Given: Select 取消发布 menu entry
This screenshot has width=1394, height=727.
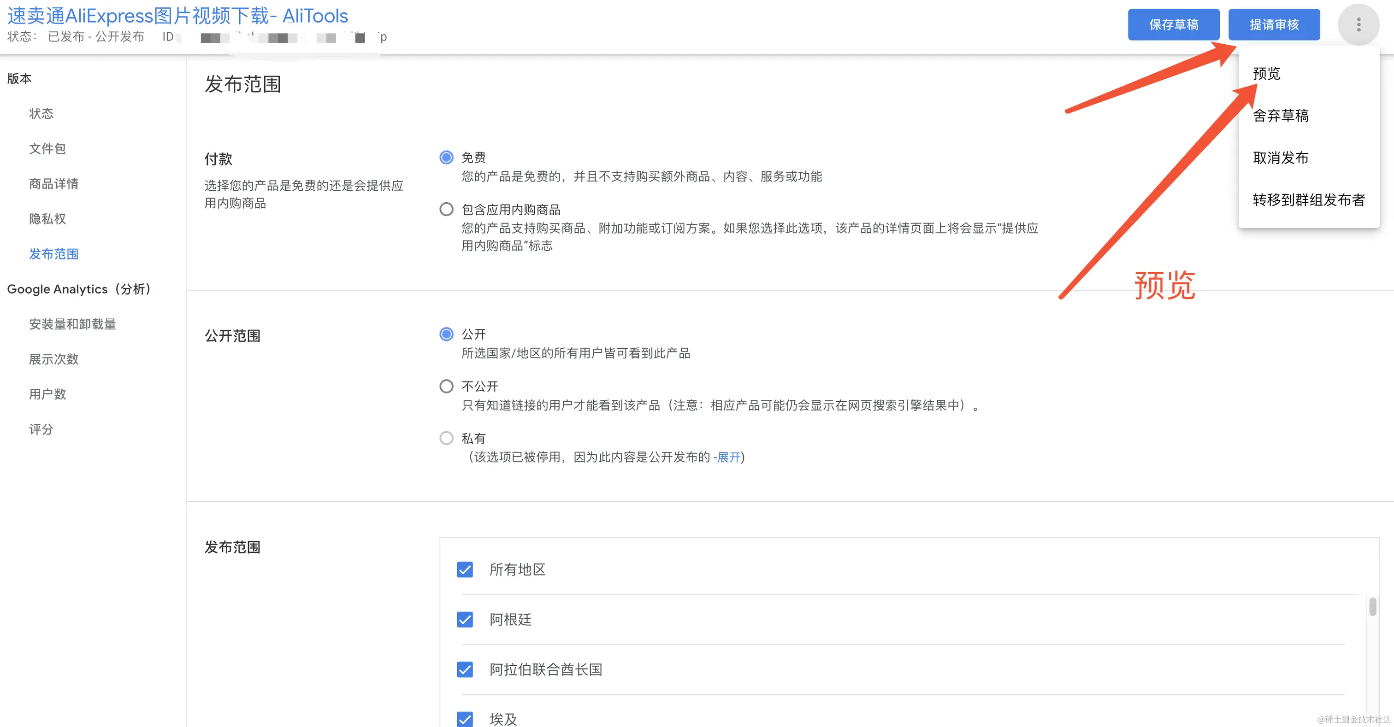Looking at the screenshot, I should click(x=1280, y=158).
